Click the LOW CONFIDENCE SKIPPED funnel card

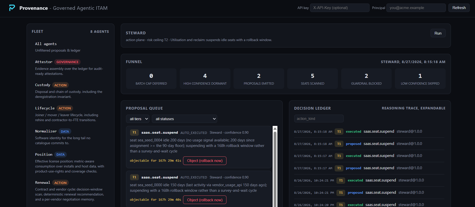pos(420,79)
